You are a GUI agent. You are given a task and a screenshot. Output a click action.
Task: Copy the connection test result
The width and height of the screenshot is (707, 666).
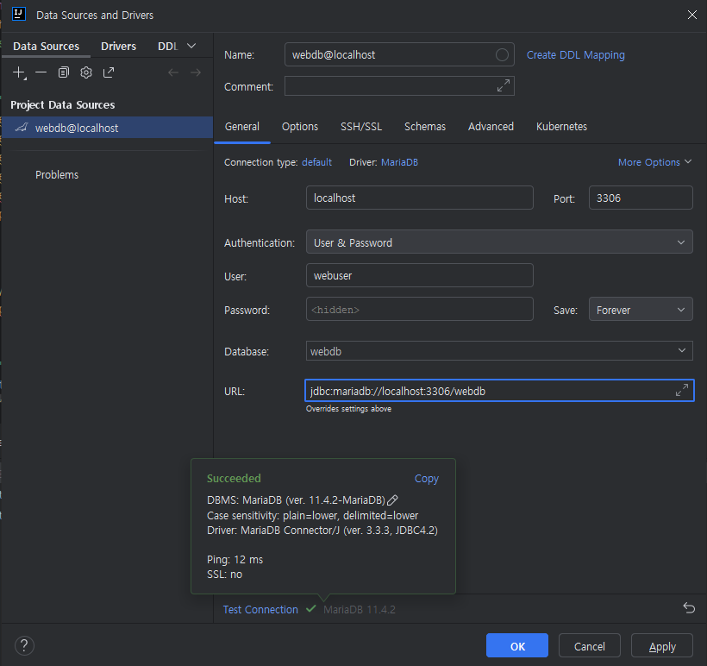pyautogui.click(x=426, y=478)
